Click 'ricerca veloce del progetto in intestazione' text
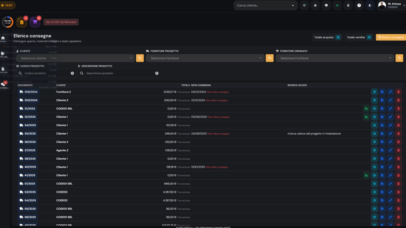This screenshot has width=406, height=228. [314, 134]
